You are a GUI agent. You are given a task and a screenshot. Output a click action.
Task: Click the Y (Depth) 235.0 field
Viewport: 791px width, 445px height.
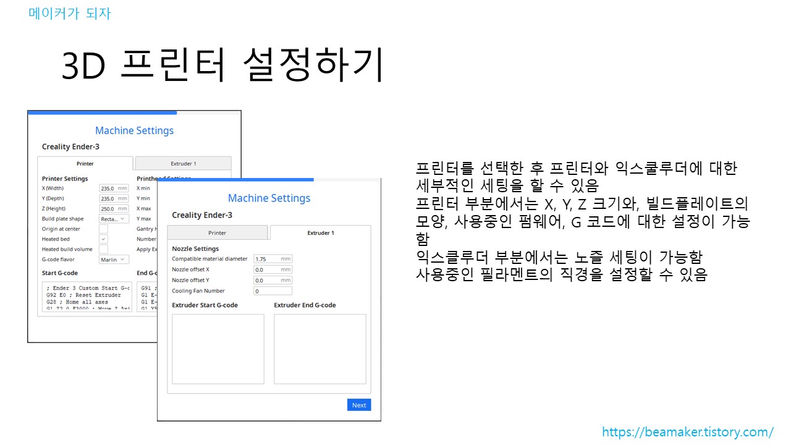tap(114, 198)
